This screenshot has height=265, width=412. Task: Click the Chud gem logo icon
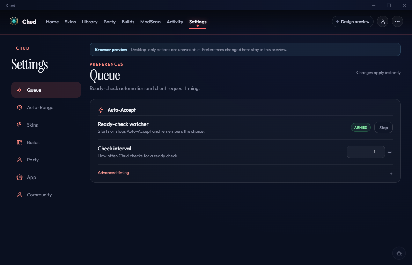click(14, 21)
